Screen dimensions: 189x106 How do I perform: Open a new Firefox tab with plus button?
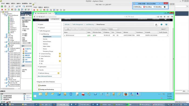tap(56, 13)
